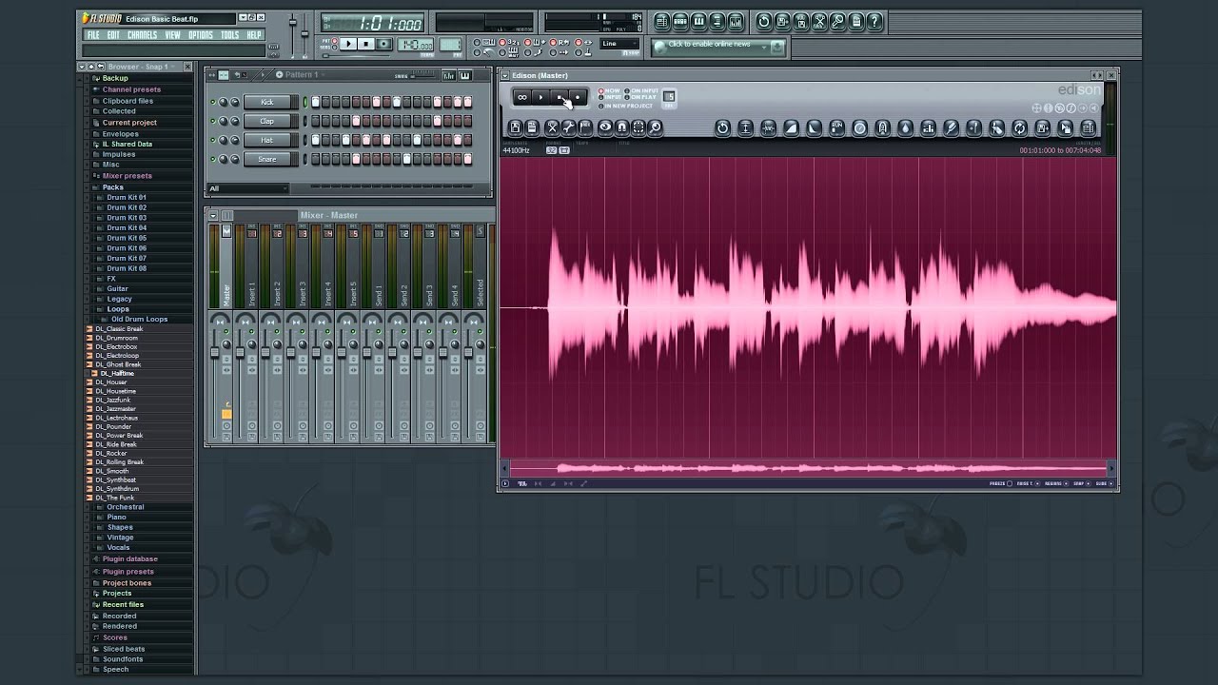Select the ON INPUT record option in Edison

pos(640,90)
